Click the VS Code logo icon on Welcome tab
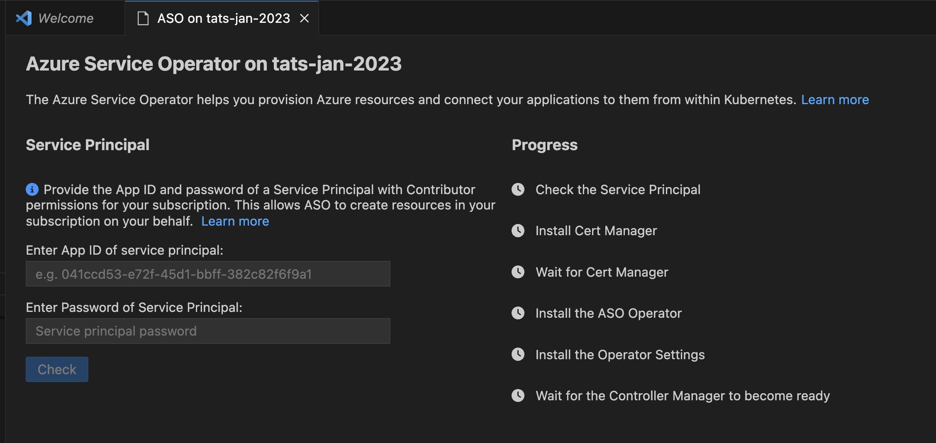This screenshot has height=443, width=936. tap(24, 18)
